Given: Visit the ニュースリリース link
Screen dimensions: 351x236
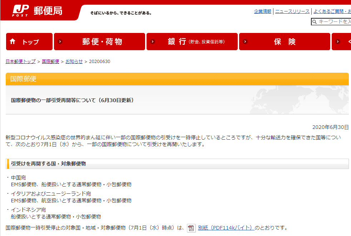Looking at the screenshot, I should (292, 11).
